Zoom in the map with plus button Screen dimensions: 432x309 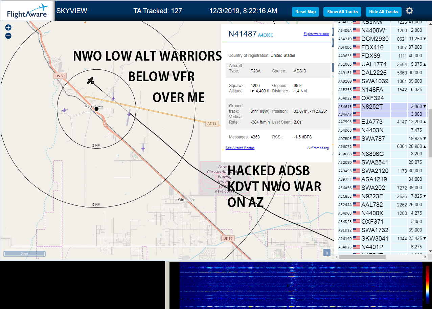pos(8,28)
